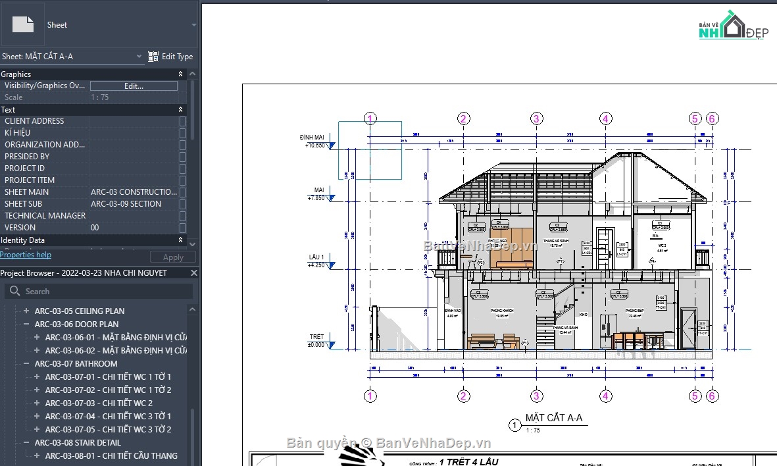Toggle the small box beside KÍ HIỆU
Screen dimensions: 777x466
[x=182, y=133]
